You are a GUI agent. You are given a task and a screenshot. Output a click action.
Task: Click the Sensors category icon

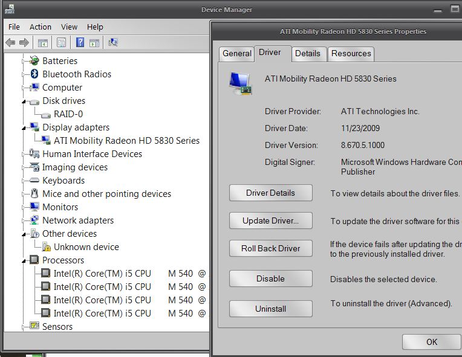click(34, 326)
